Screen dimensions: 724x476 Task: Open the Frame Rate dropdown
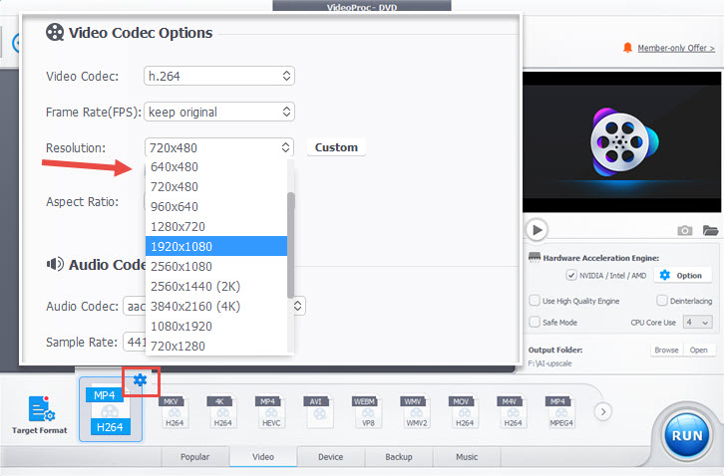[x=219, y=113]
